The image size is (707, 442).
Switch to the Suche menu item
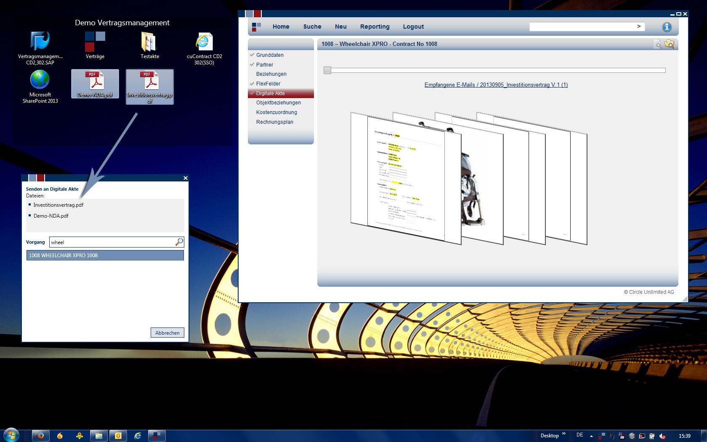pos(312,27)
